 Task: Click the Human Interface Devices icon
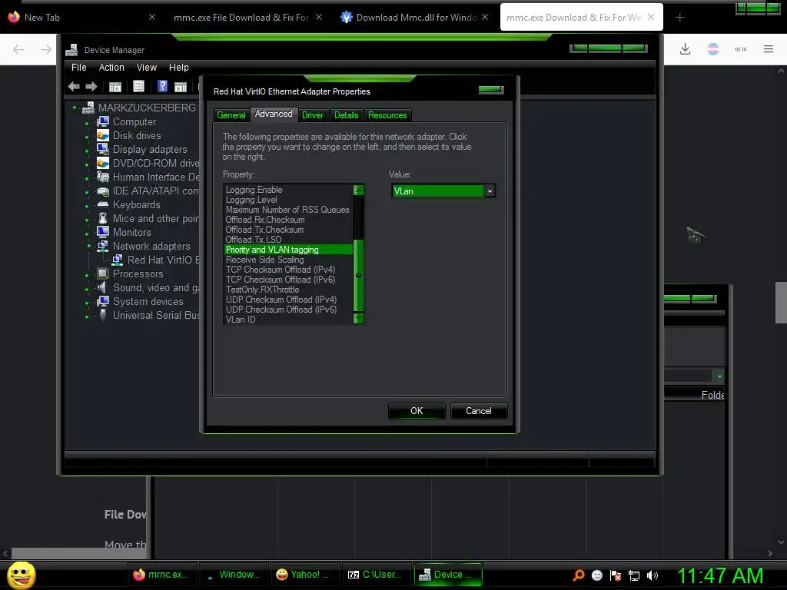[x=103, y=177]
